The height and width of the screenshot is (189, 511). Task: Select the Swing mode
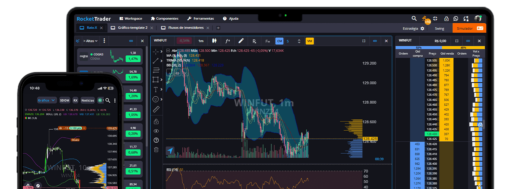click(439, 29)
